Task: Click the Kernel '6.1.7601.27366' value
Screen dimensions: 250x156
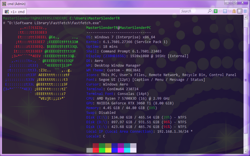Action: click(118, 42)
